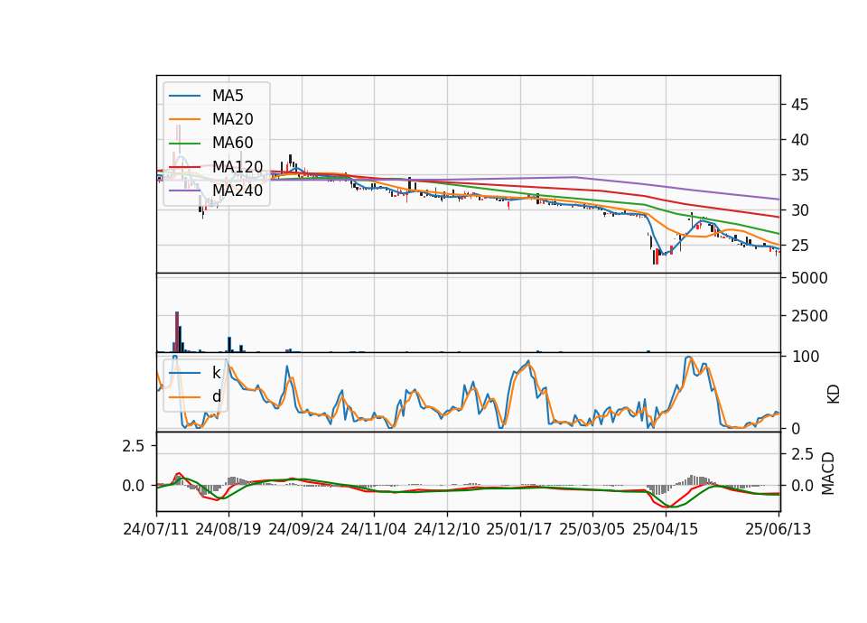
Task: Click the red MA120 legend line sample
Action: point(184,167)
